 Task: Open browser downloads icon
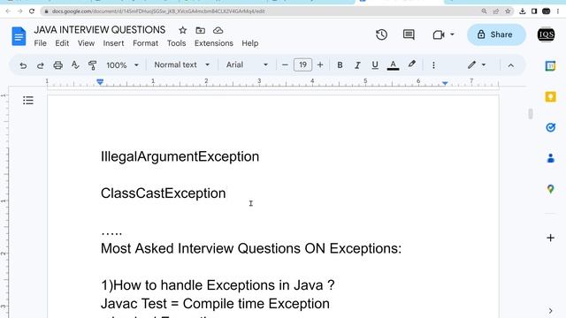point(523,11)
